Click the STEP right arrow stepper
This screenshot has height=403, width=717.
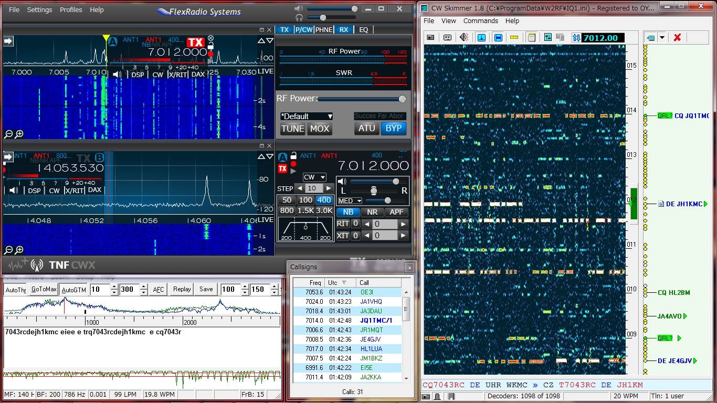pyautogui.click(x=329, y=188)
